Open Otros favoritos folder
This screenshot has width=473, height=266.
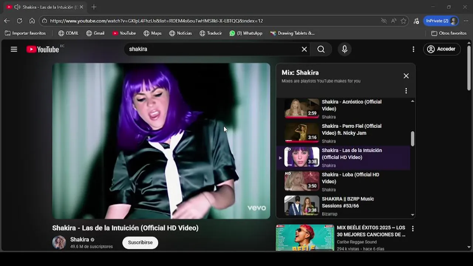coord(449,33)
